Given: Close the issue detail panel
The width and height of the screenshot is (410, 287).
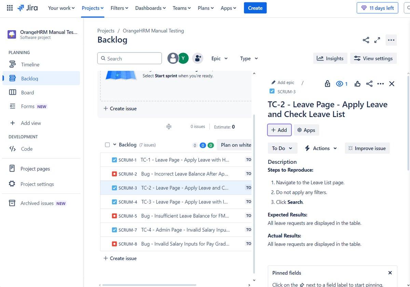Looking at the screenshot, I should [392, 84].
